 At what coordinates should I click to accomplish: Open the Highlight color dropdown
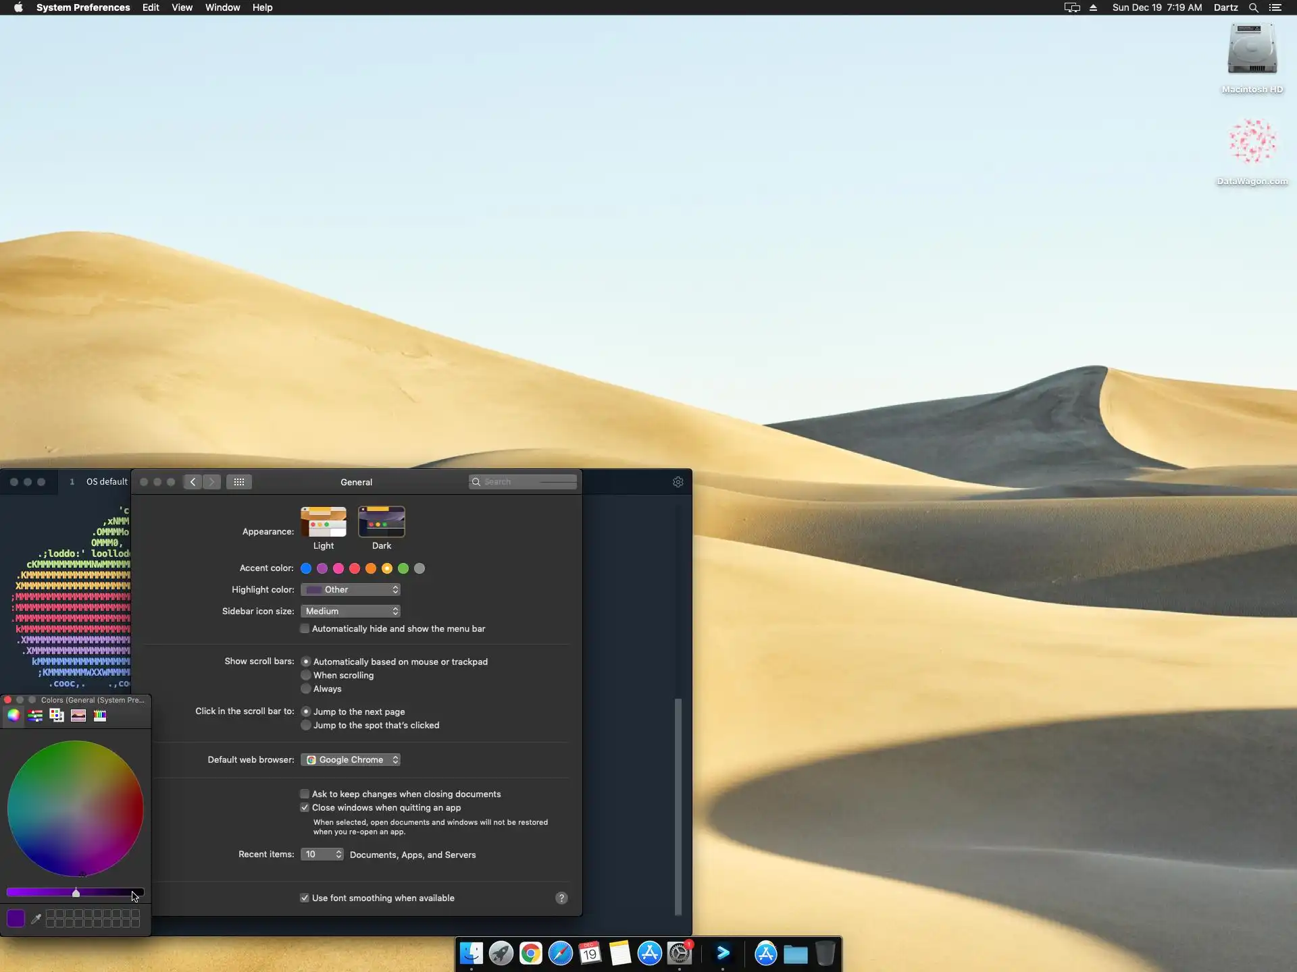[351, 590]
